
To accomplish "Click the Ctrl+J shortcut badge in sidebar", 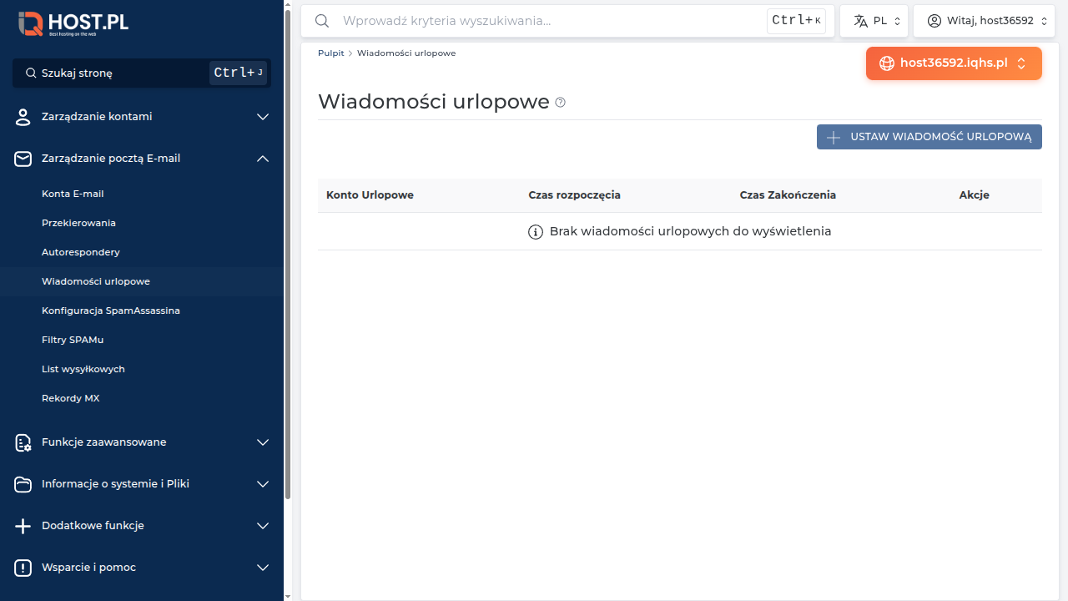I will coord(238,73).
